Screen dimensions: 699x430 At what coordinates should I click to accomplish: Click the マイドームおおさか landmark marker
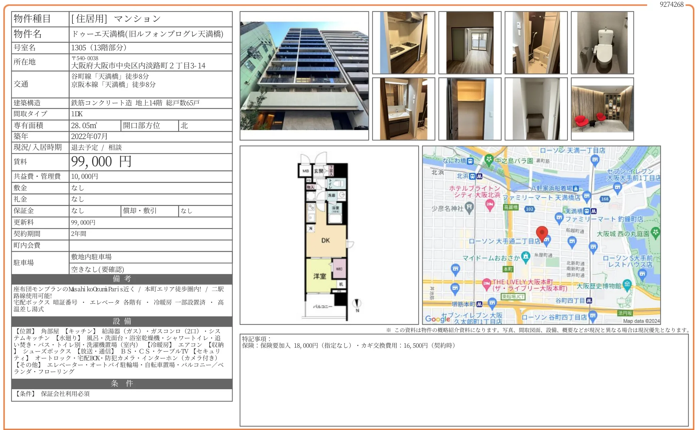pos(526,257)
